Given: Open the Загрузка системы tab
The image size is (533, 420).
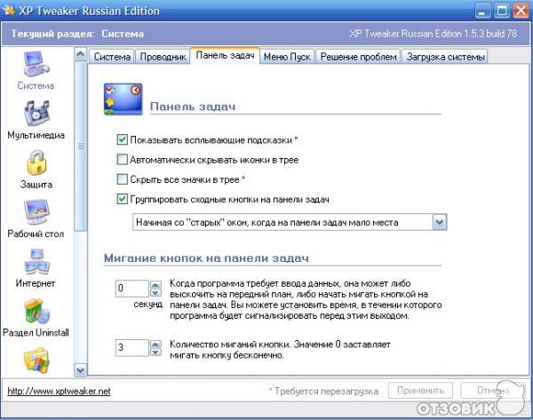Looking at the screenshot, I should (445, 57).
